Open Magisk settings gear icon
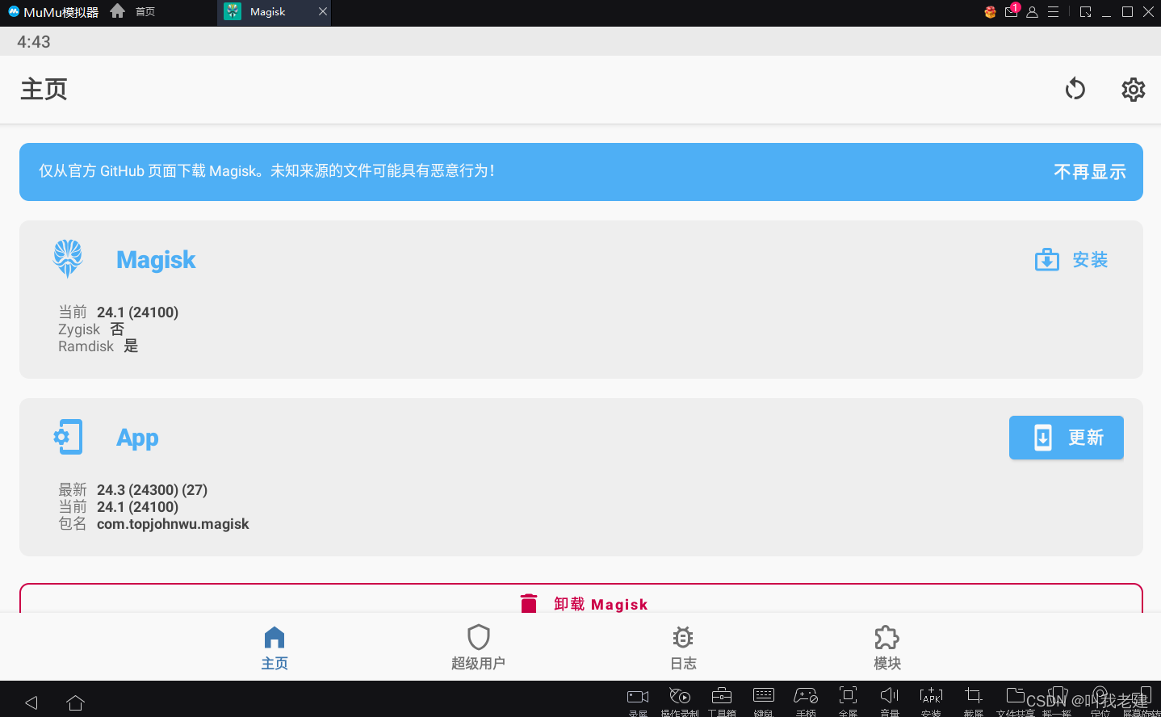 point(1133,89)
